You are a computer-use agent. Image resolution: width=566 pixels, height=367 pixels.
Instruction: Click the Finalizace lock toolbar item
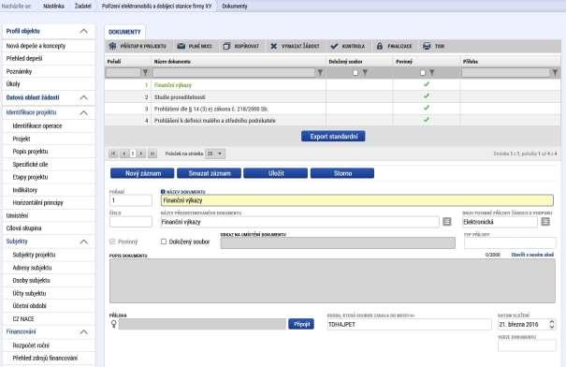[394, 46]
